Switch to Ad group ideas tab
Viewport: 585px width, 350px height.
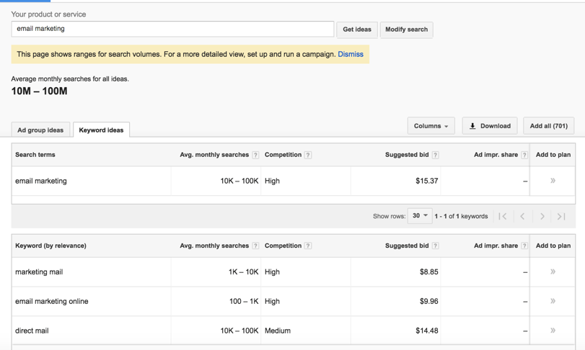point(40,130)
